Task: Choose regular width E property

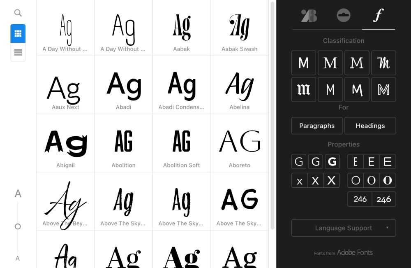Action: (x=372, y=161)
